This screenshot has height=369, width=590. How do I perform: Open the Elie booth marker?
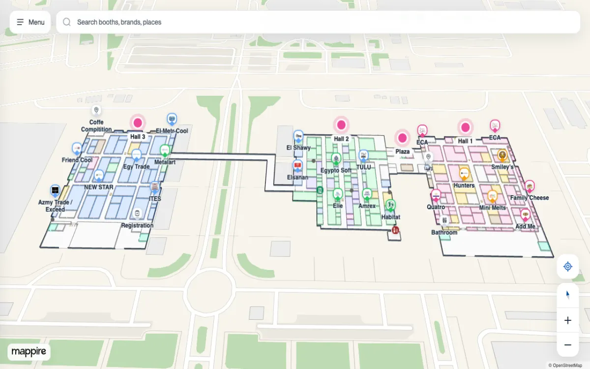pos(338,194)
